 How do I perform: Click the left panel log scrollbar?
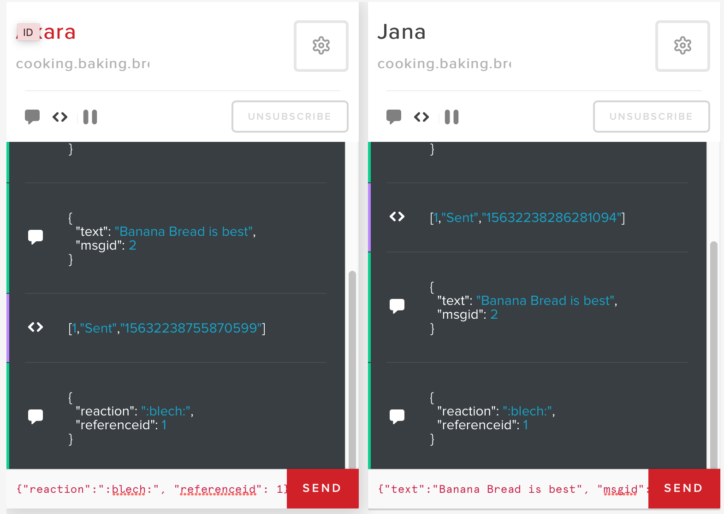click(x=352, y=368)
